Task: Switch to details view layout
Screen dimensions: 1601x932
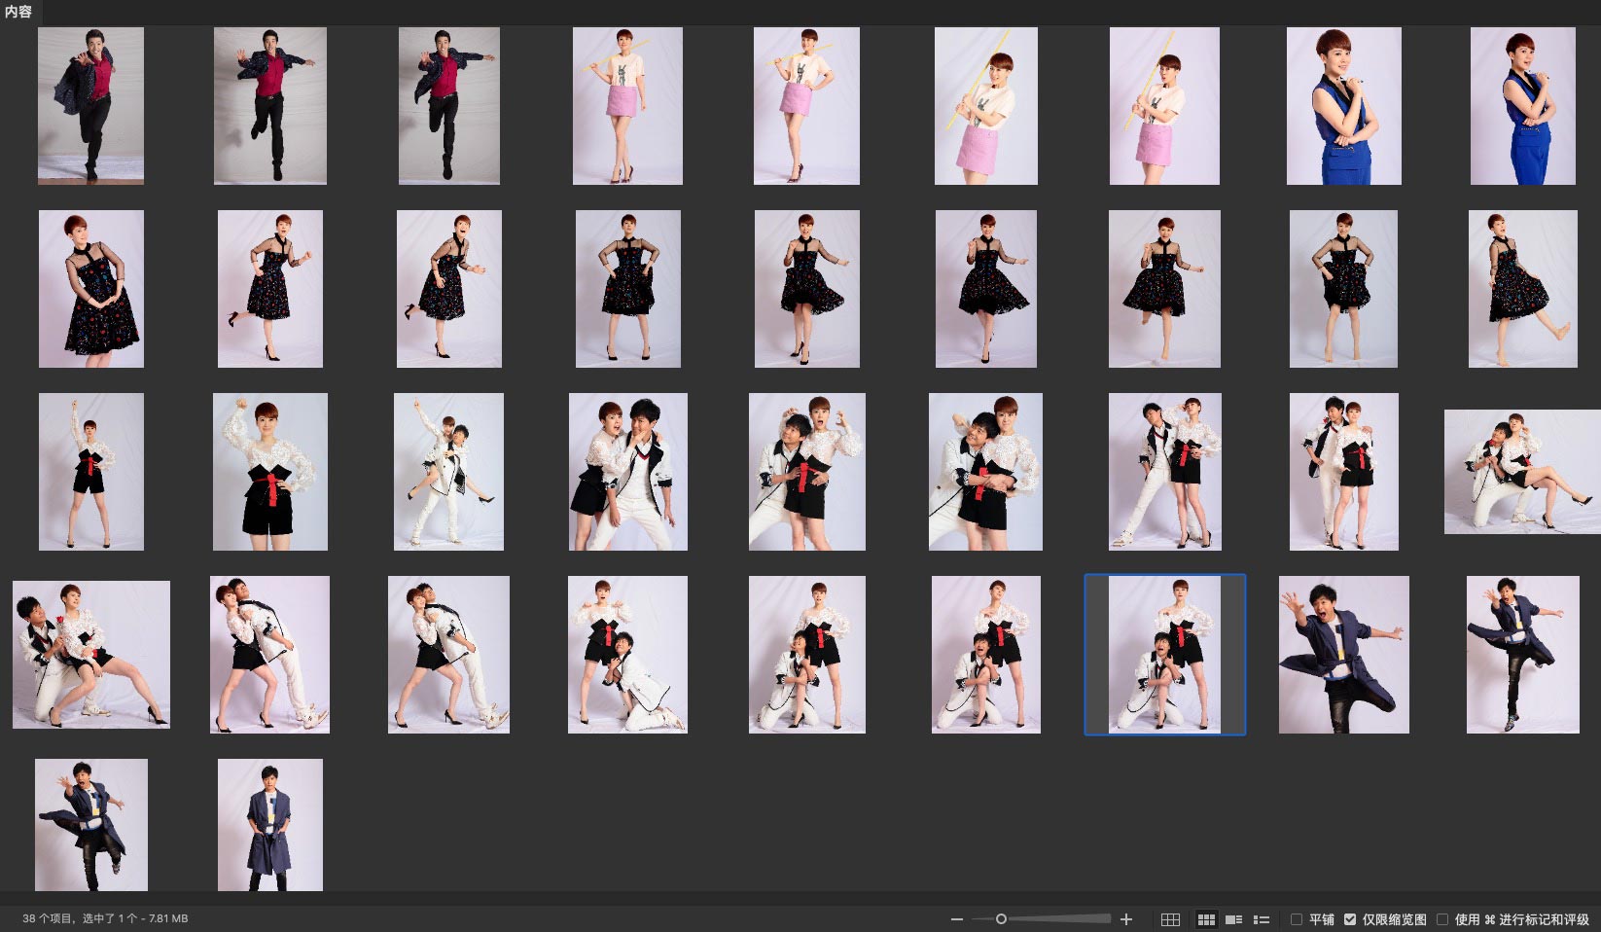Action: coord(1233,919)
